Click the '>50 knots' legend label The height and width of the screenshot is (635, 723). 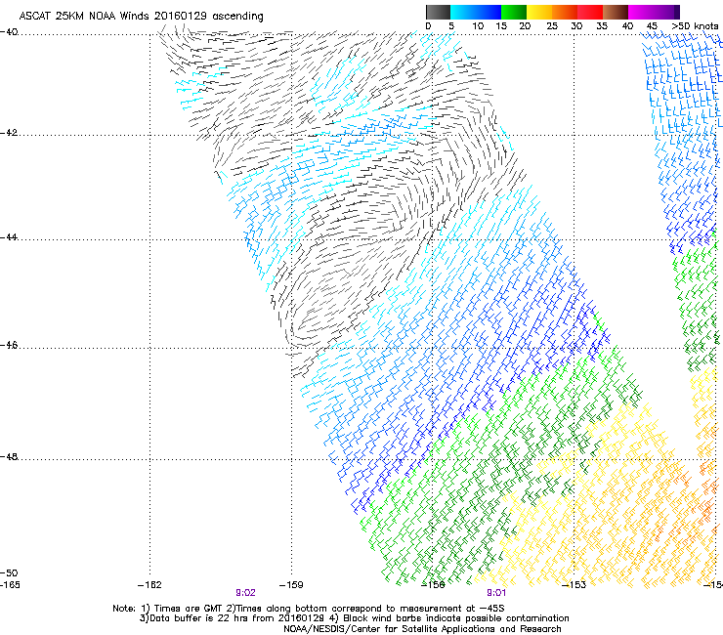click(x=695, y=26)
